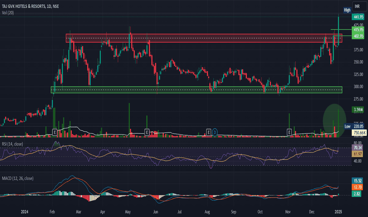The height and width of the screenshot is (217, 368).
Task: Open the earnings E marker before June
Action: (146, 132)
